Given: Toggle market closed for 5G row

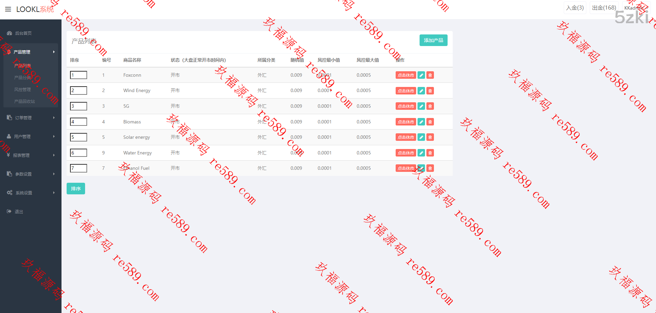Looking at the screenshot, I should tap(406, 106).
